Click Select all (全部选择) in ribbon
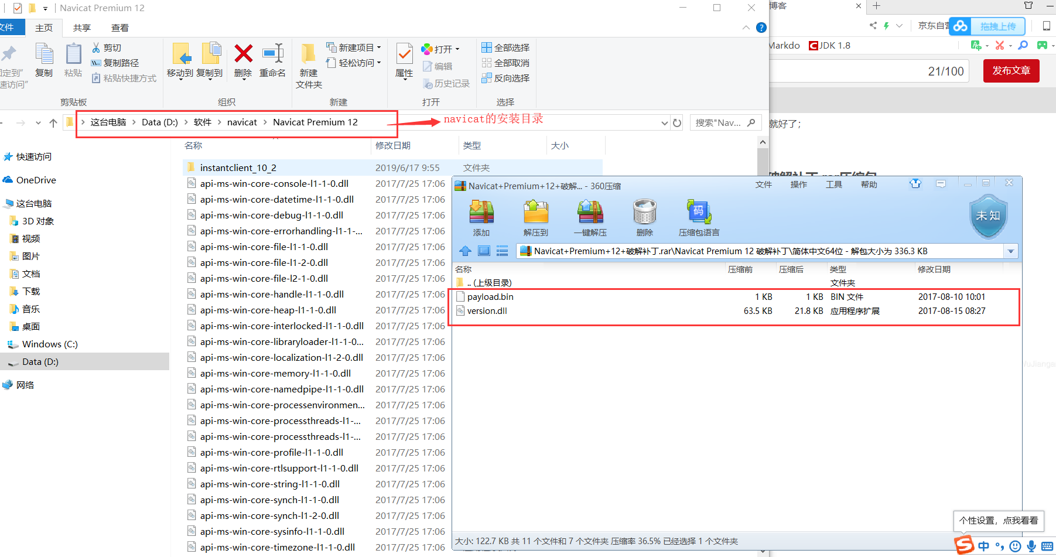The image size is (1056, 557). (x=505, y=47)
